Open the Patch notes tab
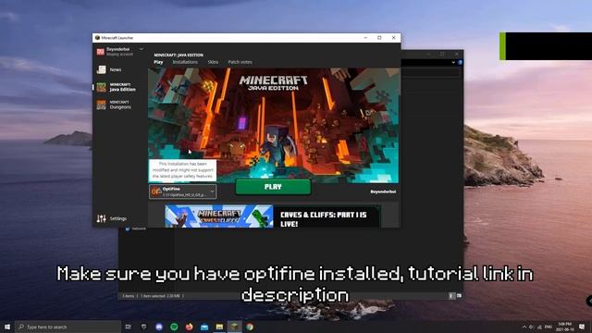 [x=240, y=62]
